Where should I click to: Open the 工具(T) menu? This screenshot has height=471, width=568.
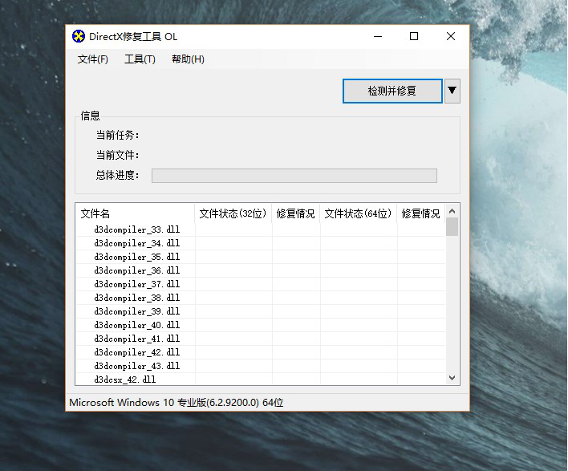[x=140, y=59]
